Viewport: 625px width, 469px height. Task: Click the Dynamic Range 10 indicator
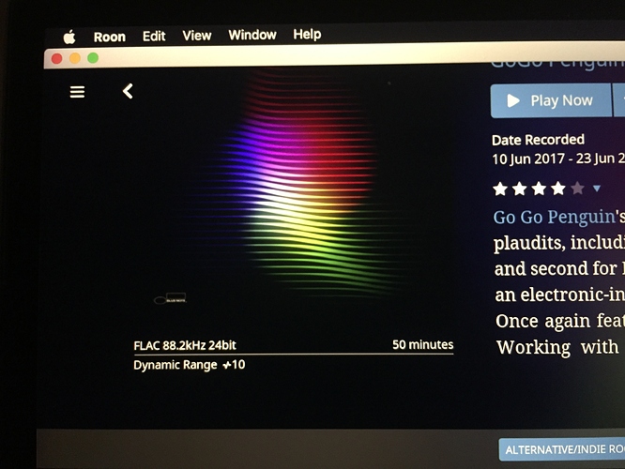click(x=190, y=365)
